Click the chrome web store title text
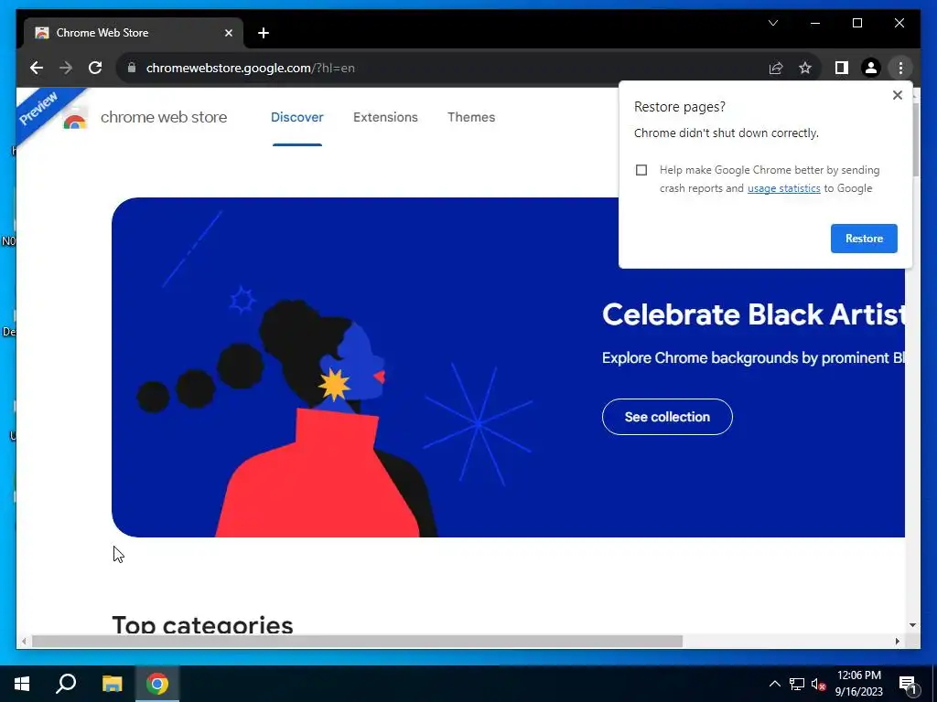937x702 pixels. (x=164, y=117)
